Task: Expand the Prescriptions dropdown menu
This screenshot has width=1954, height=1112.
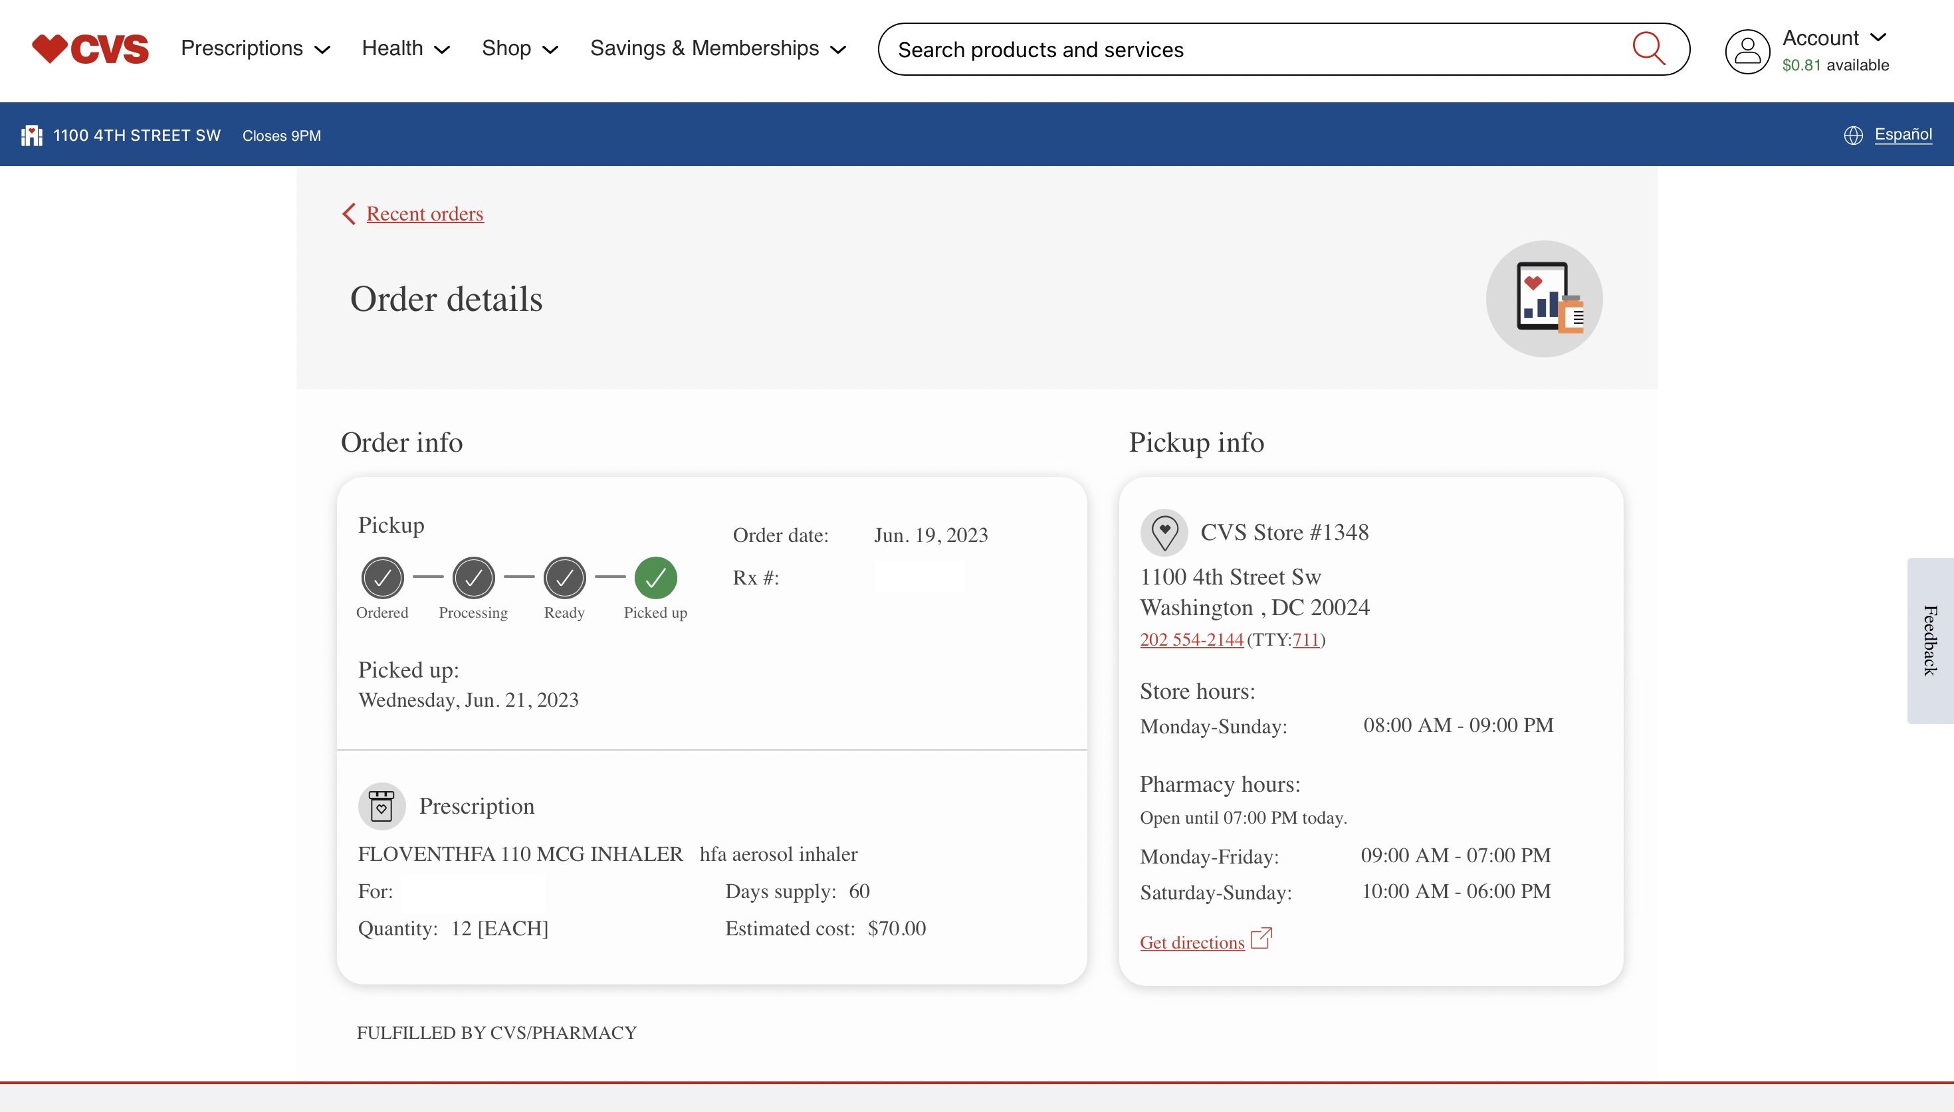Action: click(x=255, y=49)
